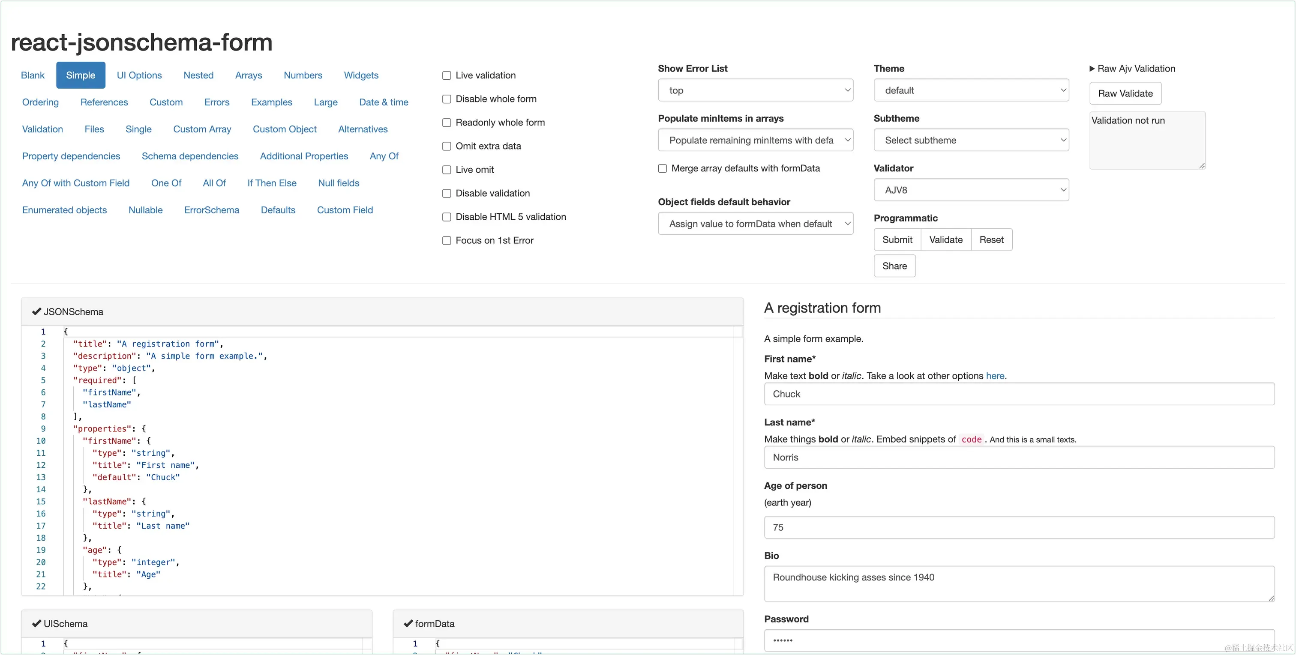Click line number 9 in JSONSchema editor
The image size is (1296, 655).
click(x=43, y=429)
